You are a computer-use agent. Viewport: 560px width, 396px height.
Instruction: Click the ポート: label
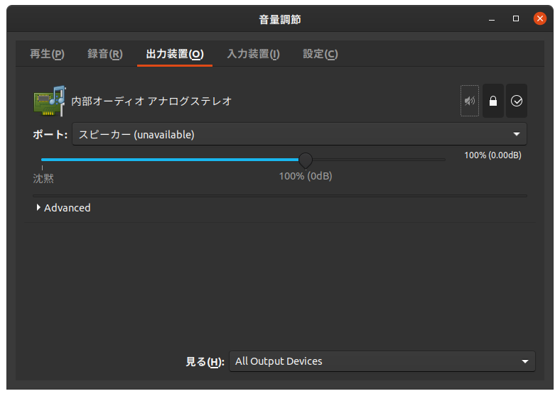[50, 135]
